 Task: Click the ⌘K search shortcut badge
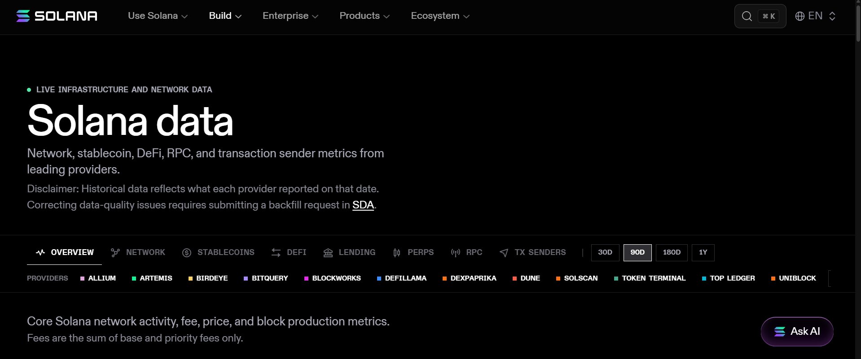[x=769, y=16]
